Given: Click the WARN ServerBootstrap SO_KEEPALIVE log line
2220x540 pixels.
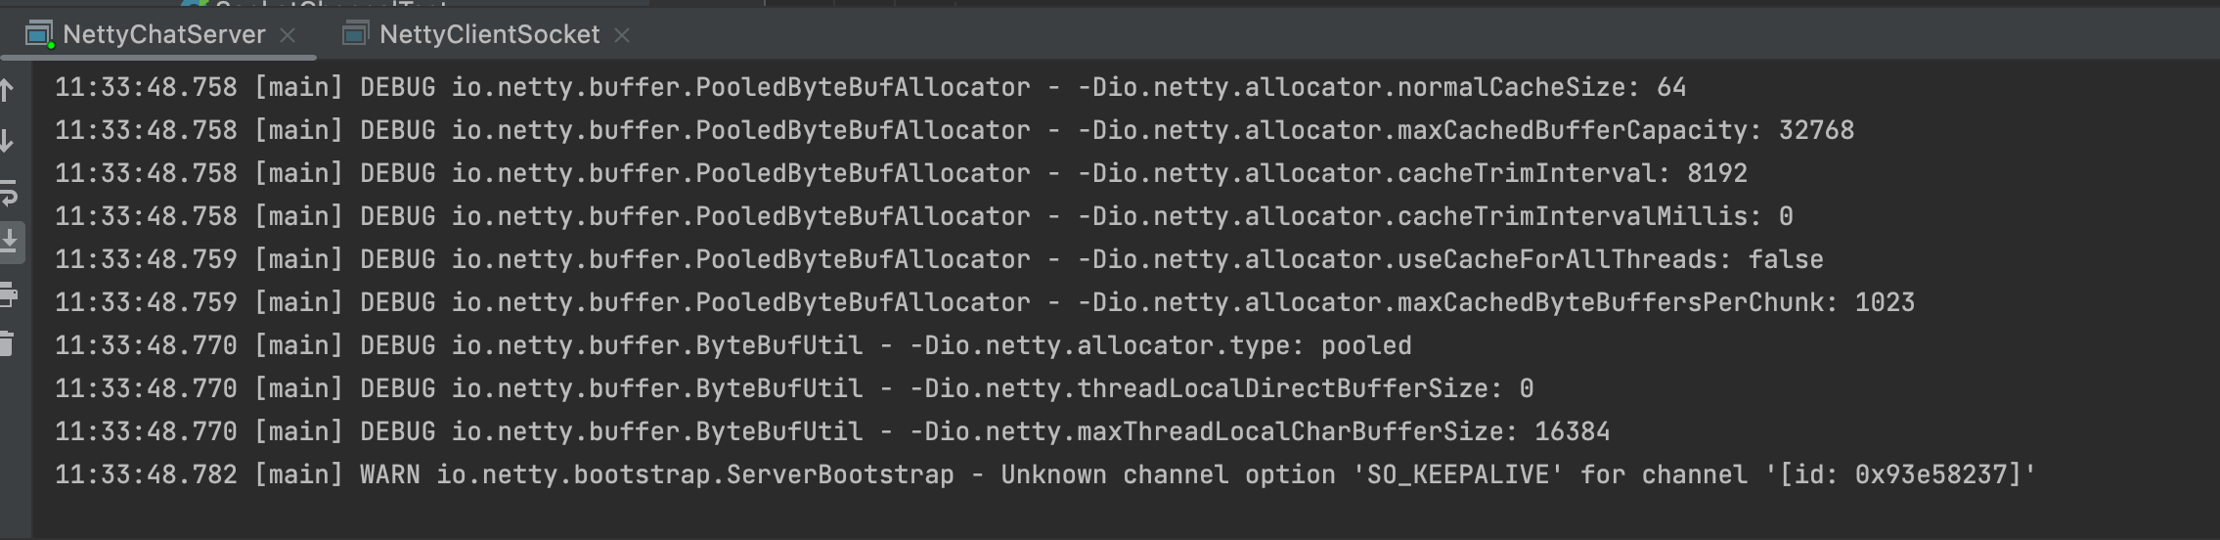Looking at the screenshot, I should (1044, 475).
